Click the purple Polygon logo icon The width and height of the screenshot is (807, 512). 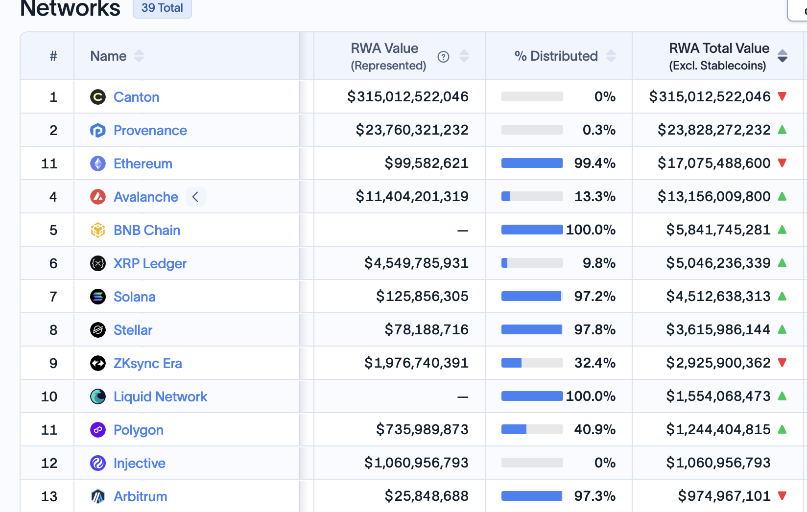click(98, 430)
